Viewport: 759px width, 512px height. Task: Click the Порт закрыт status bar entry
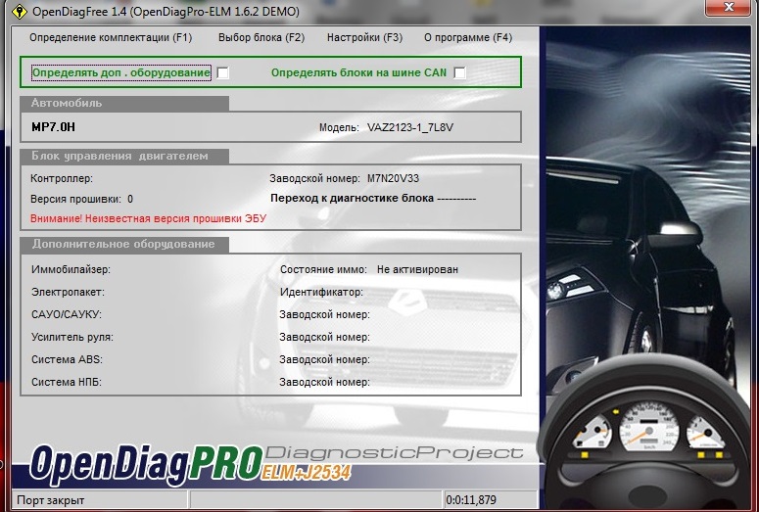pos(50,500)
